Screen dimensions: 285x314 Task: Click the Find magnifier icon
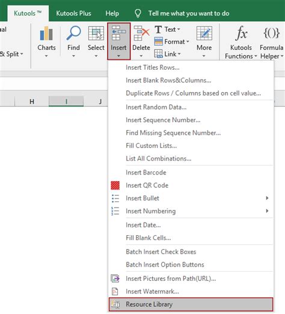(73, 33)
